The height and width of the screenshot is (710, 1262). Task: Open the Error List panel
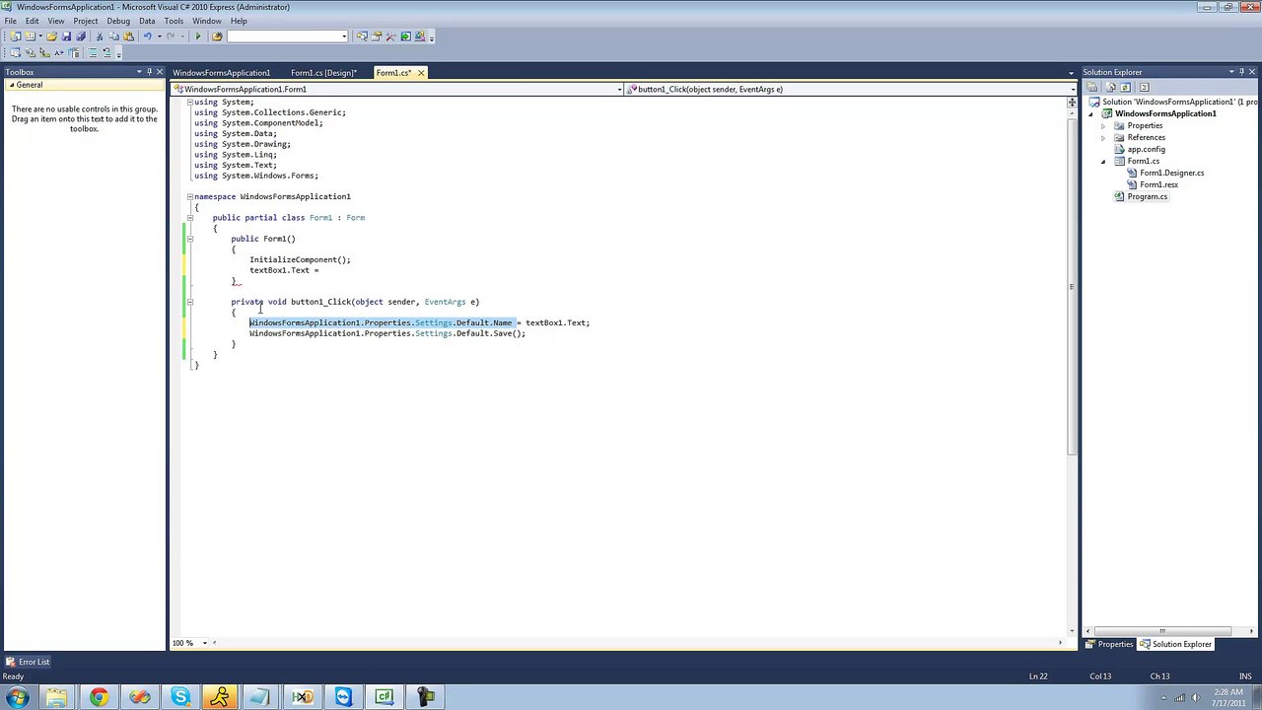pyautogui.click(x=28, y=662)
